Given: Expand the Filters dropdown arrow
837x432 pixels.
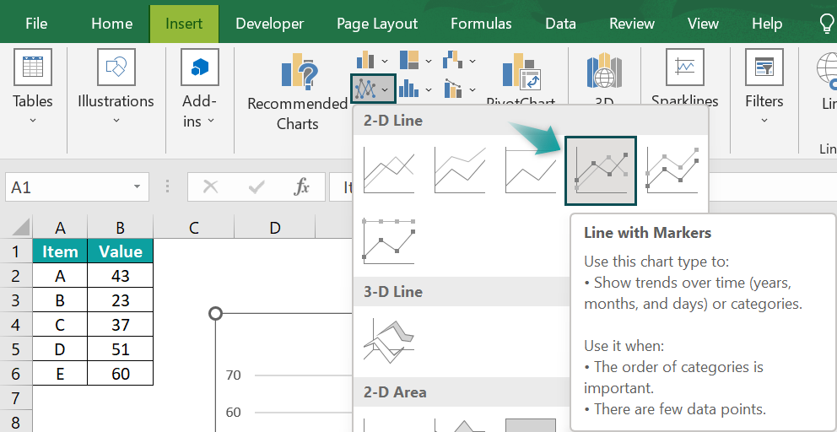Looking at the screenshot, I should (x=764, y=121).
